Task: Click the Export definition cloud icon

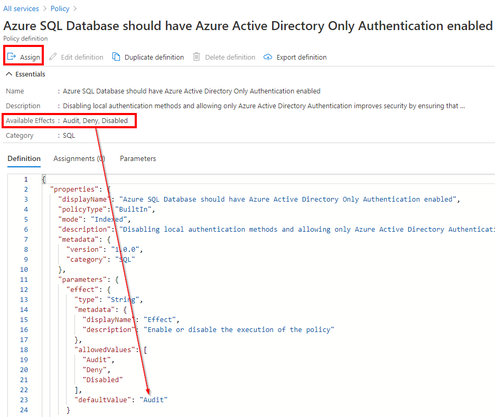Action: (x=268, y=57)
